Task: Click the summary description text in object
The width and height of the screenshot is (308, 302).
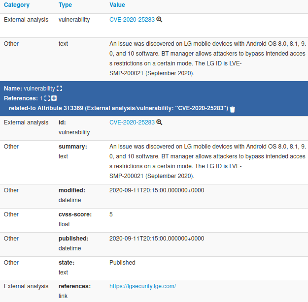Action: (207, 156)
